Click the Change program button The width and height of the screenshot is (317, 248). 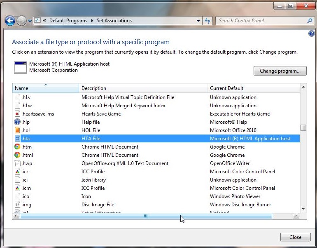click(280, 71)
